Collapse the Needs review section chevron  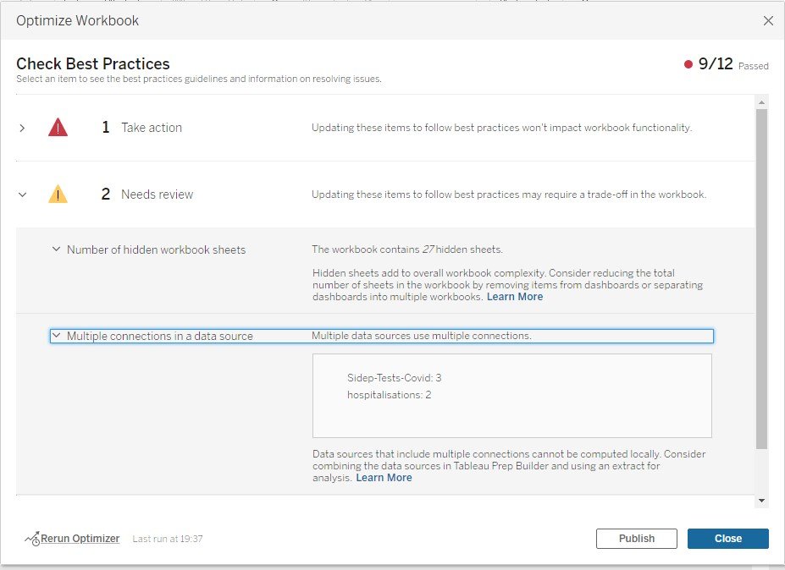22,195
